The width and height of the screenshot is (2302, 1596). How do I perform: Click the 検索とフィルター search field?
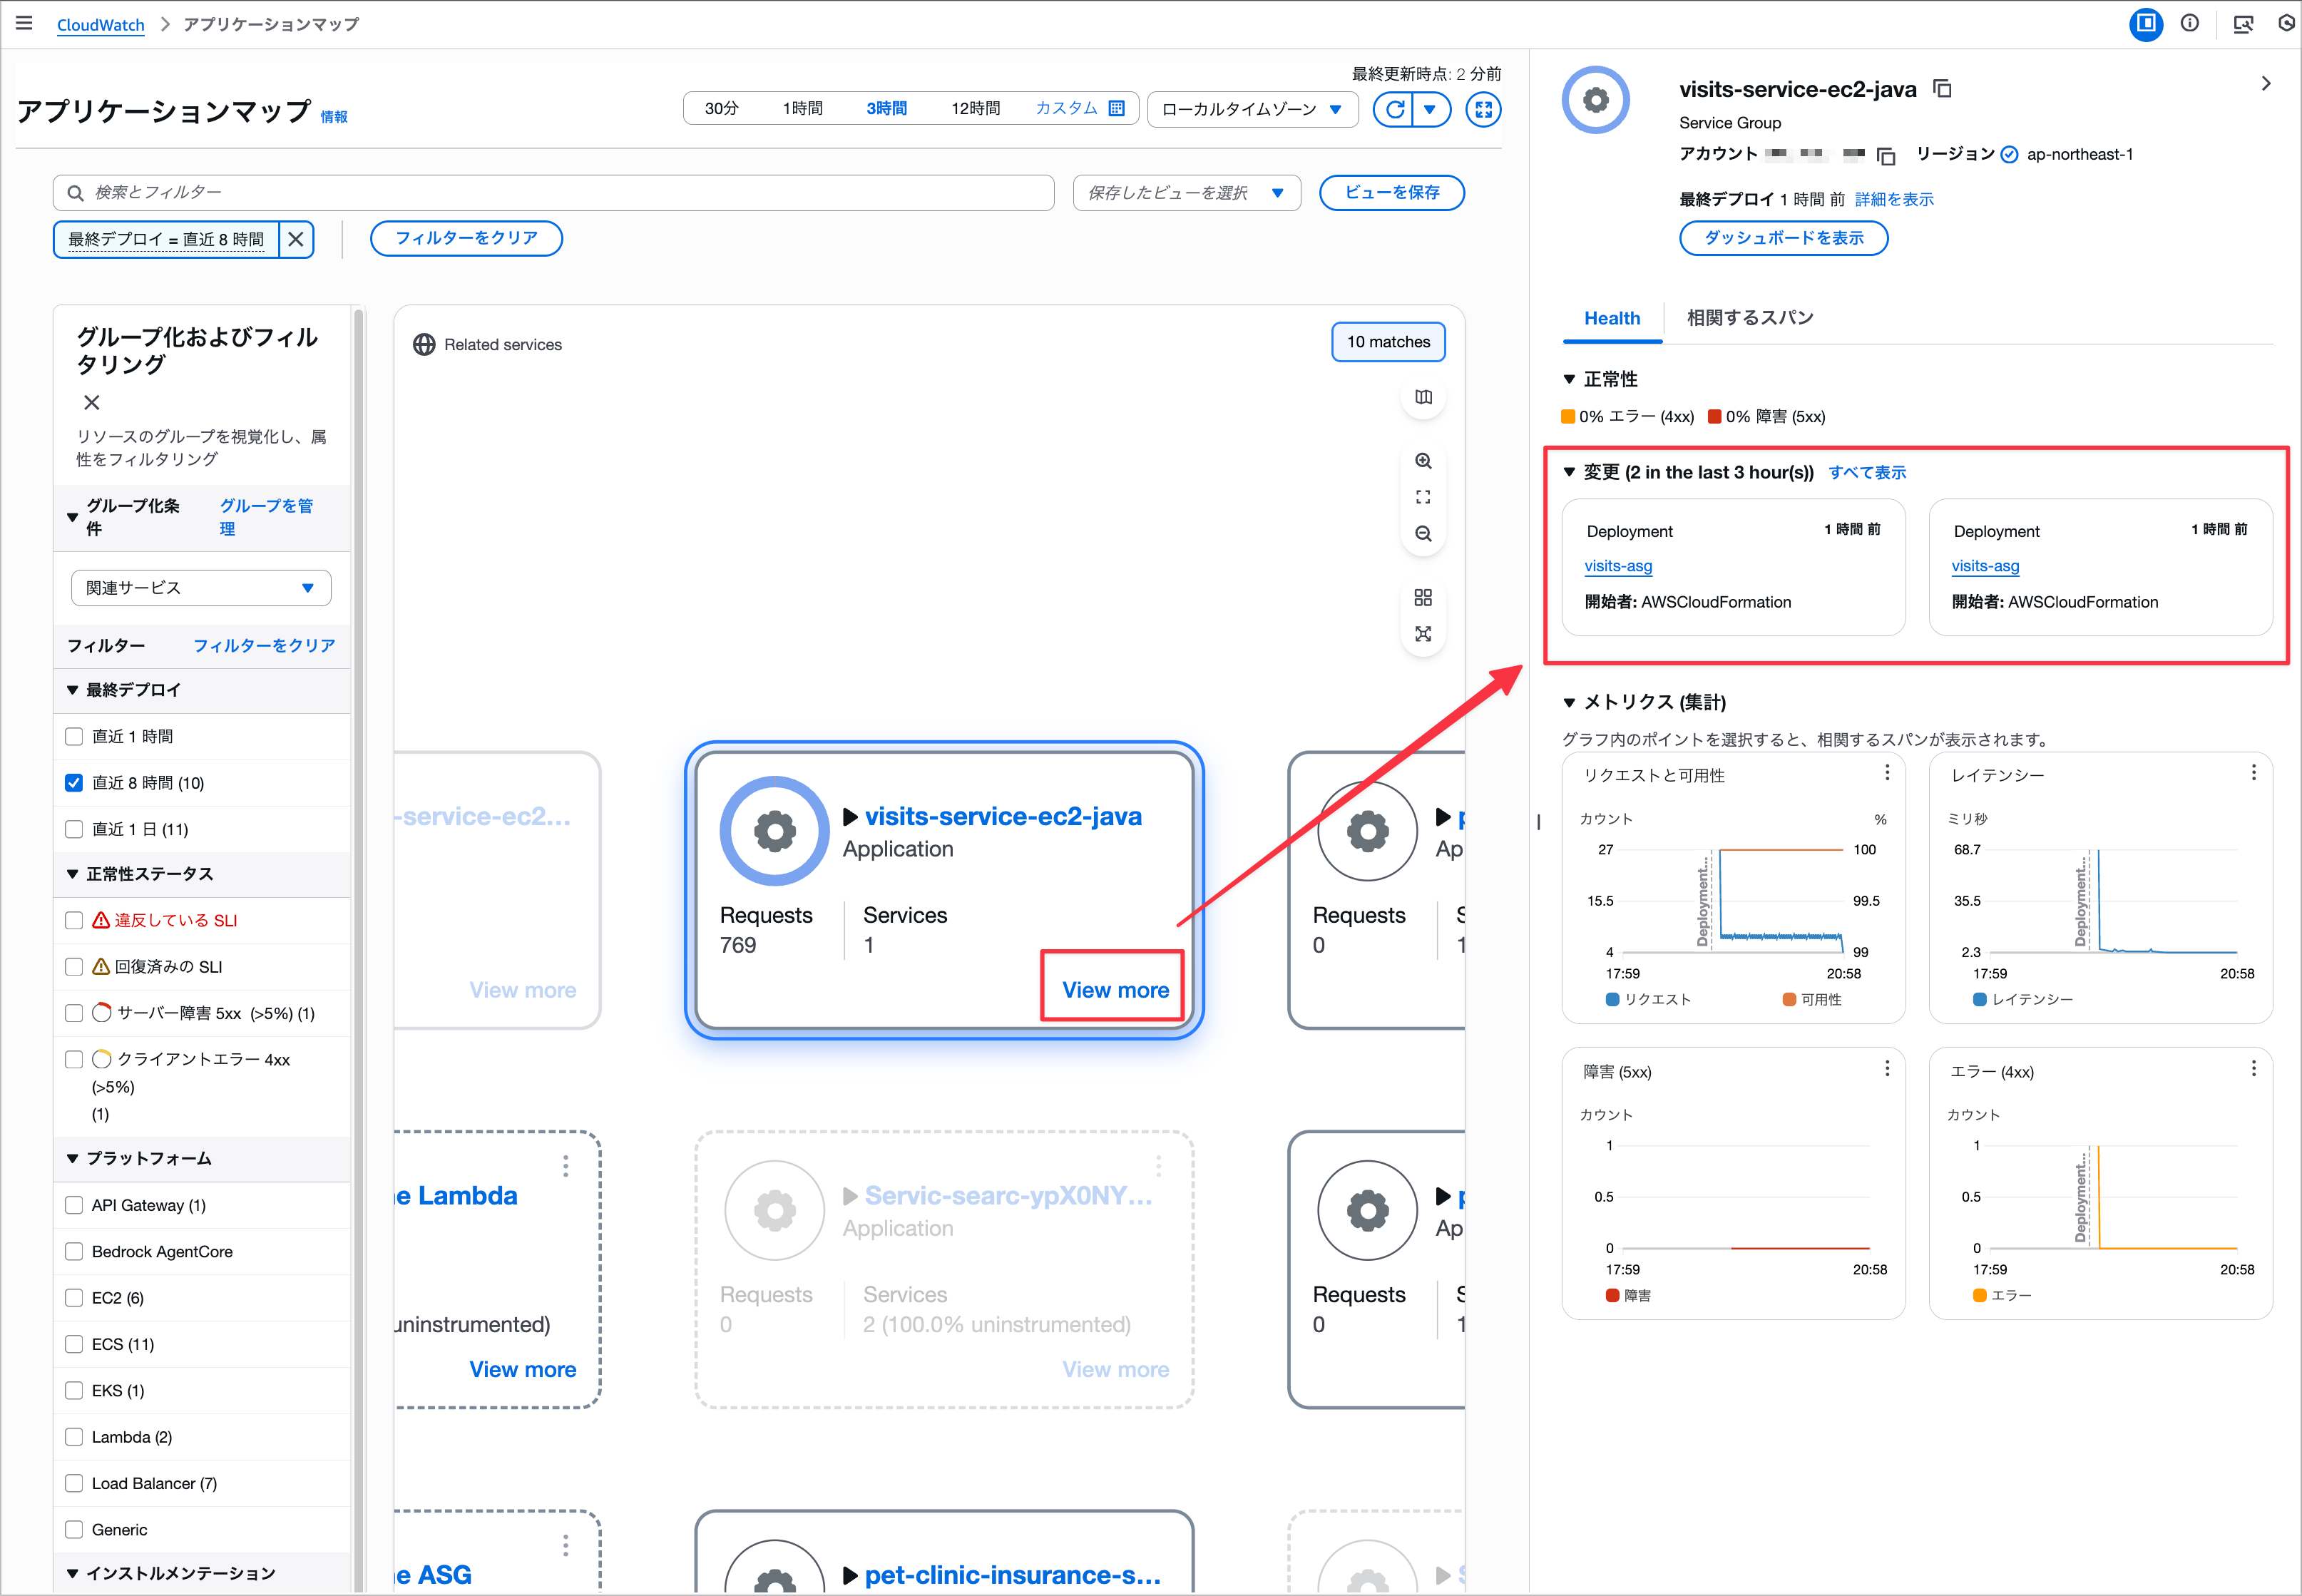[x=553, y=192]
